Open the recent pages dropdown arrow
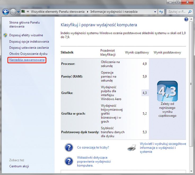The height and width of the screenshot is (175, 195). point(18,12)
